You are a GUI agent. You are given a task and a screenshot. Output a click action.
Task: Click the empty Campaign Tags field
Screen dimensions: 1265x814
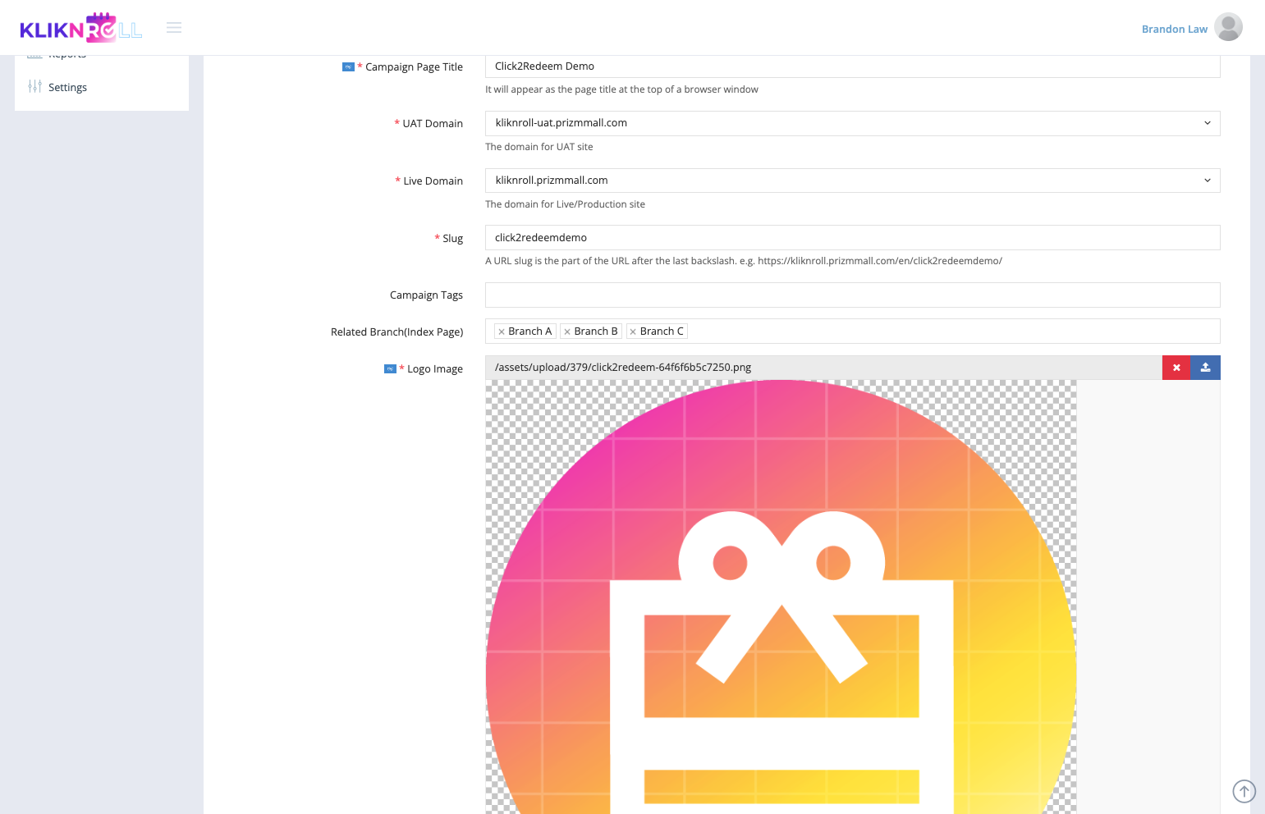tap(853, 295)
